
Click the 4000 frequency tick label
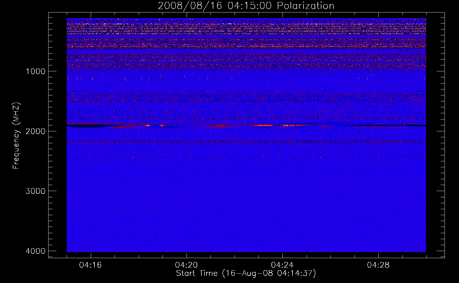click(x=35, y=251)
